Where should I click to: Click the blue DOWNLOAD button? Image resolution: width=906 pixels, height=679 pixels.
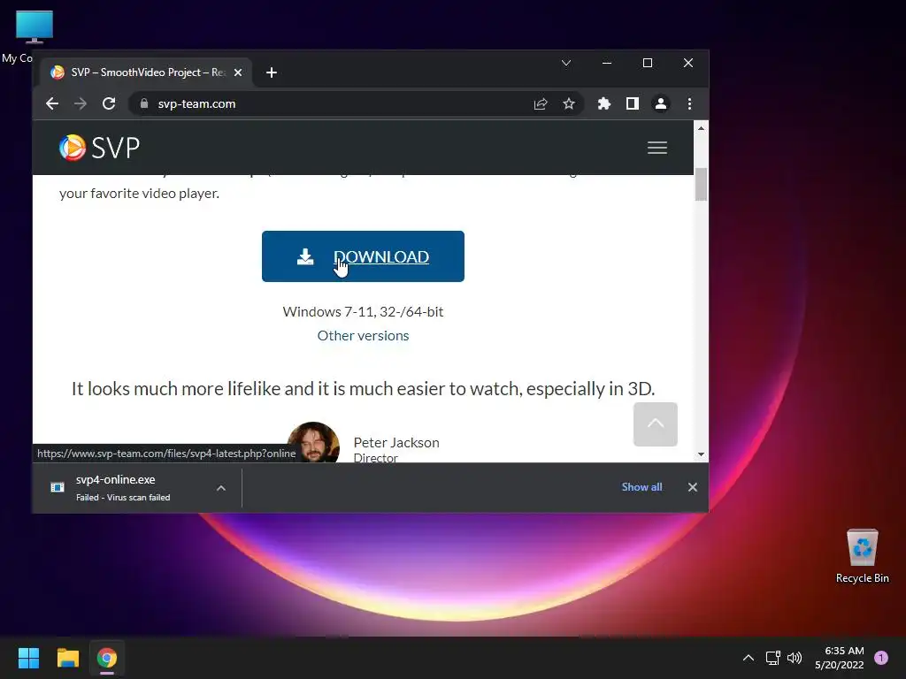363,256
